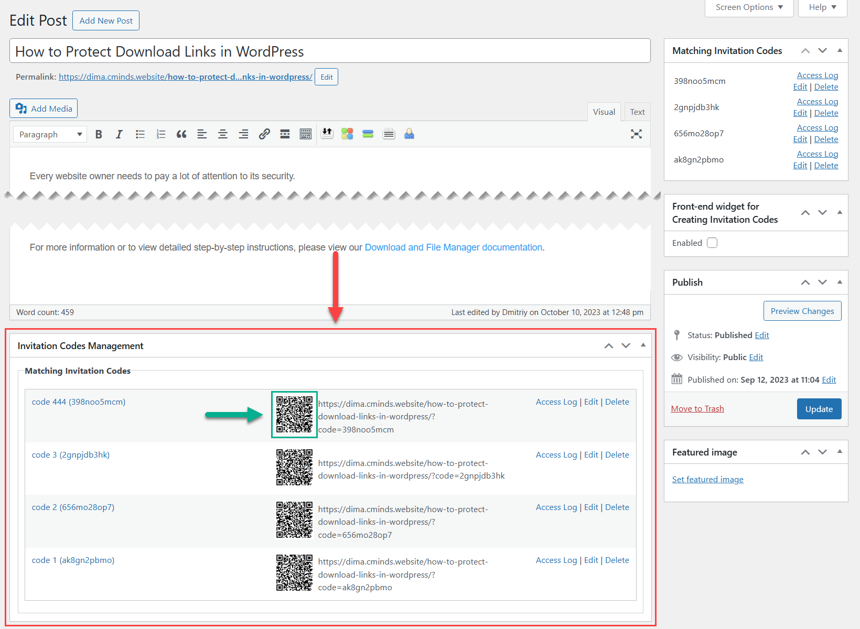Open QR code for code 3

(294, 467)
